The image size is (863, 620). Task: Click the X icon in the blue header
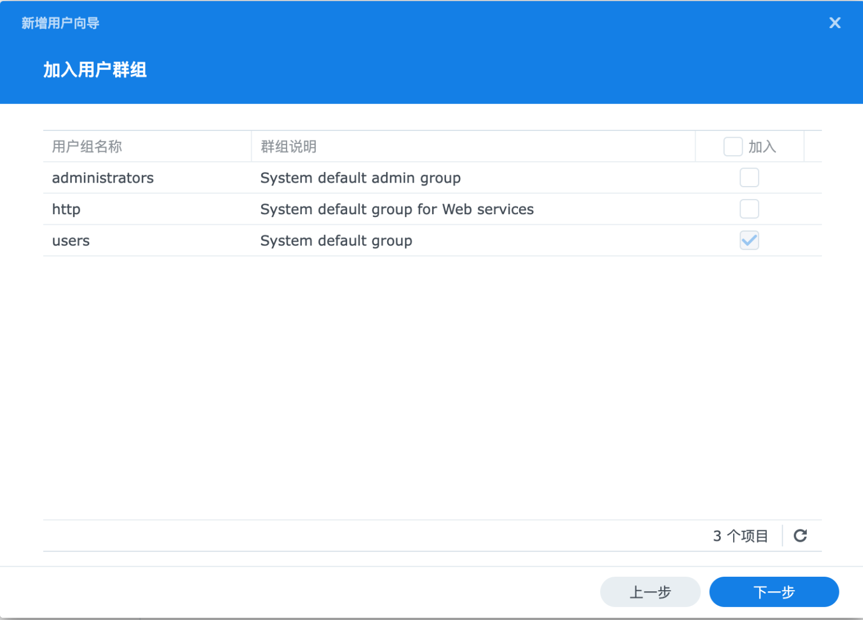pyautogui.click(x=835, y=22)
